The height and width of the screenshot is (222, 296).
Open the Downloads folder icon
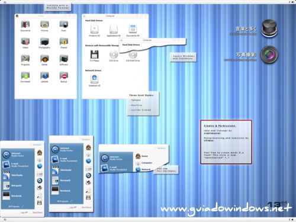(25, 76)
